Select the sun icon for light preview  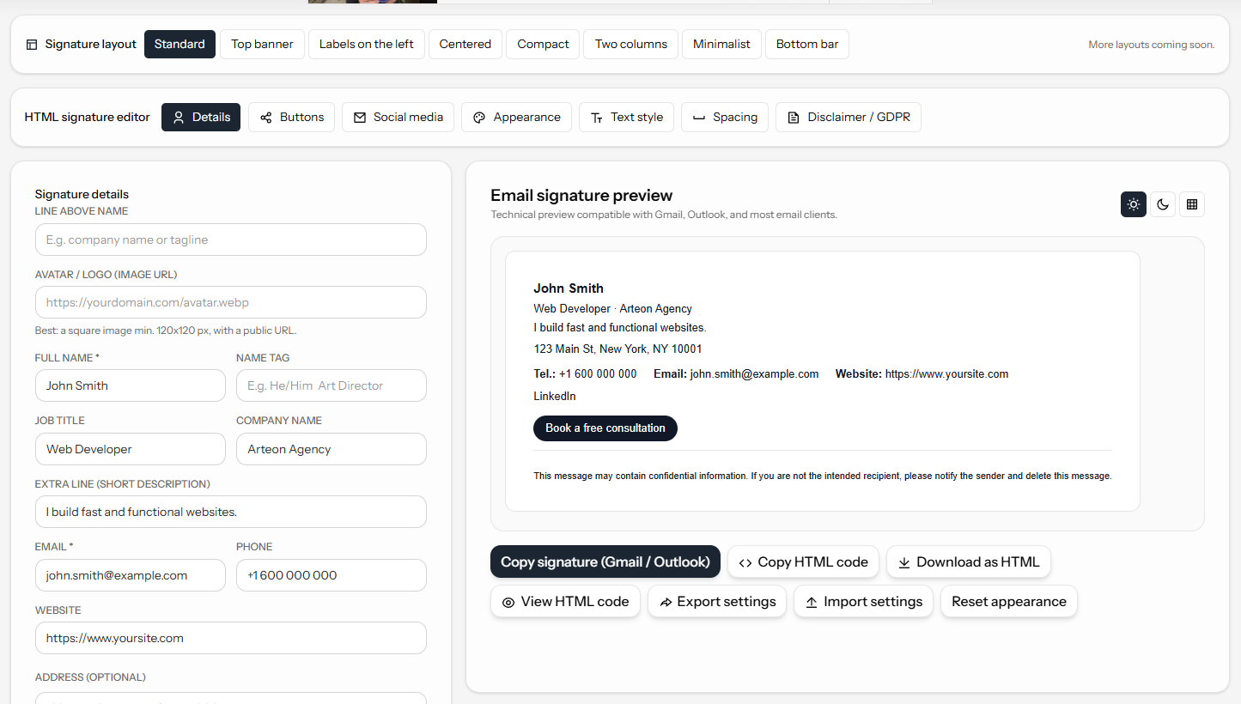(1133, 204)
